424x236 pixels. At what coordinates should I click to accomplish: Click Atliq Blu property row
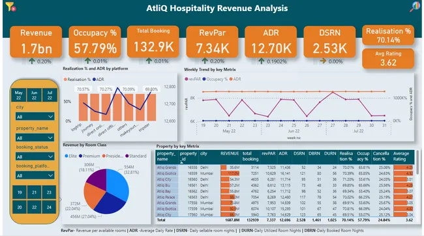(285, 185)
